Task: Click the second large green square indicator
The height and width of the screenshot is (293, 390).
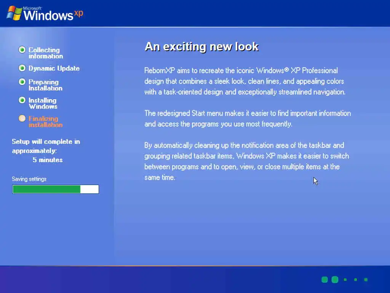Action: tap(335, 280)
